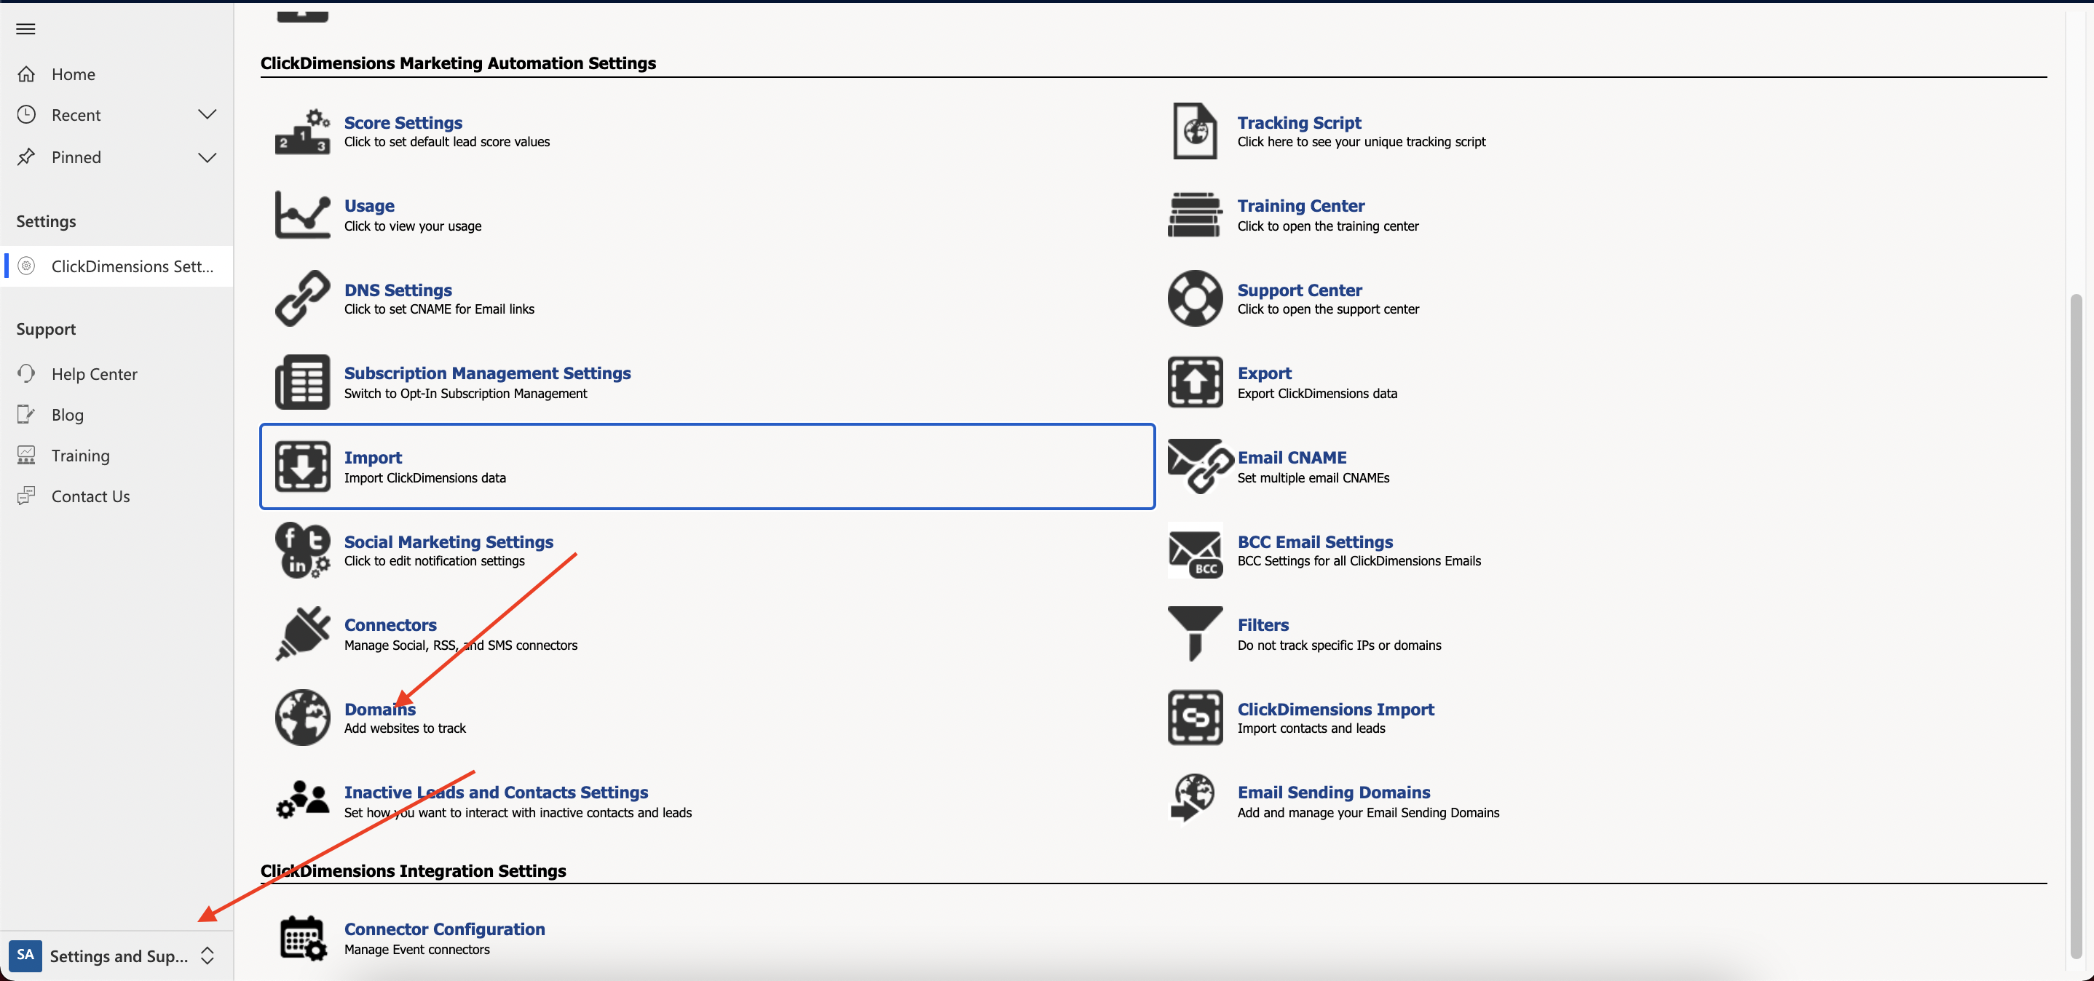Click the BCC Email Settings envelope icon
Screen dimensions: 2094x981
point(1195,551)
